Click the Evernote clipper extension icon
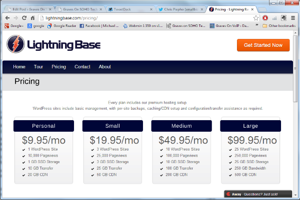 [x=283, y=18]
